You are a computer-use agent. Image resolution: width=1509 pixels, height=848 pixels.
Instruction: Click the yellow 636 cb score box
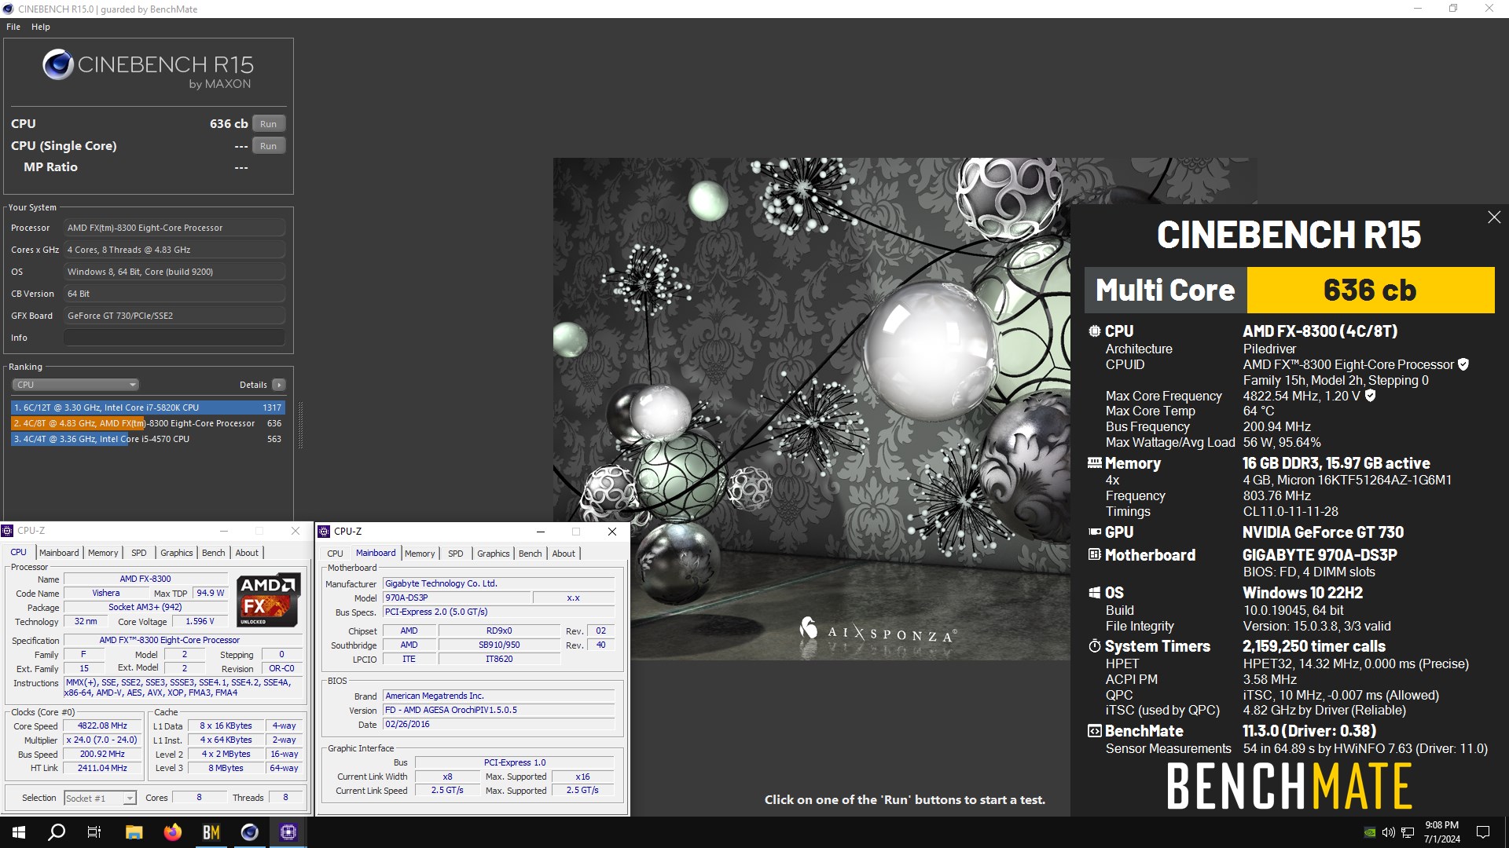1370,291
